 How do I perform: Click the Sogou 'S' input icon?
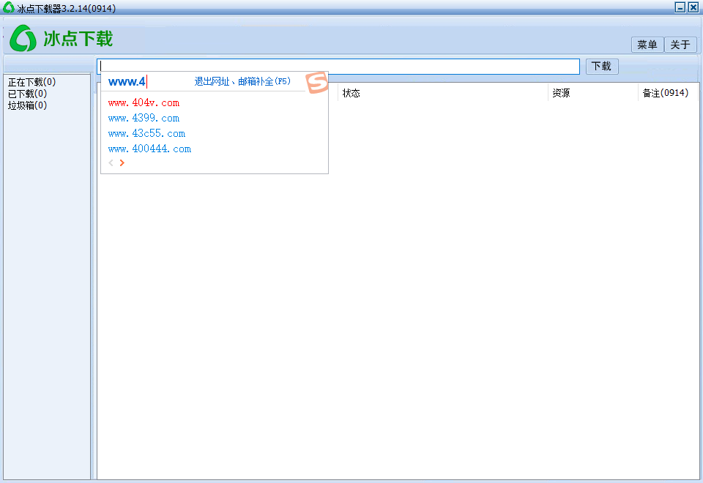click(x=318, y=83)
